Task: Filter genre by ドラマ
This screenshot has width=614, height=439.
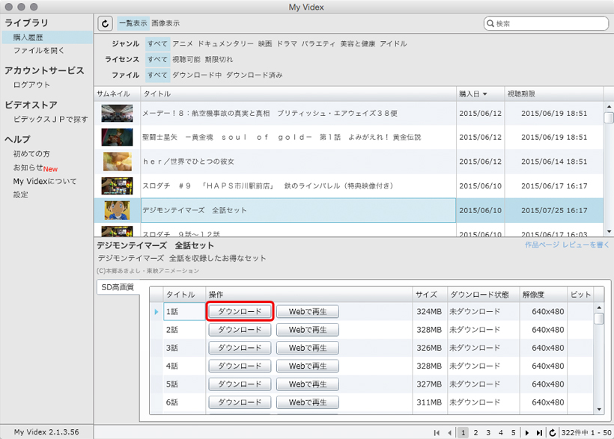Action: (x=287, y=44)
